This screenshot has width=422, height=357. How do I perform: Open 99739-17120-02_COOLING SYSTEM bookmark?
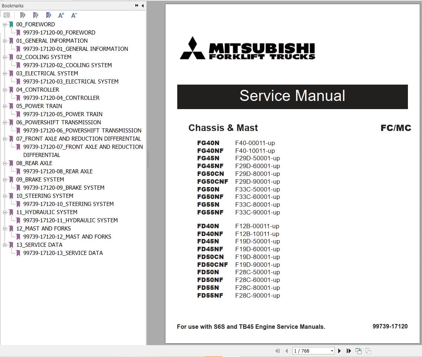pyautogui.click(x=67, y=65)
